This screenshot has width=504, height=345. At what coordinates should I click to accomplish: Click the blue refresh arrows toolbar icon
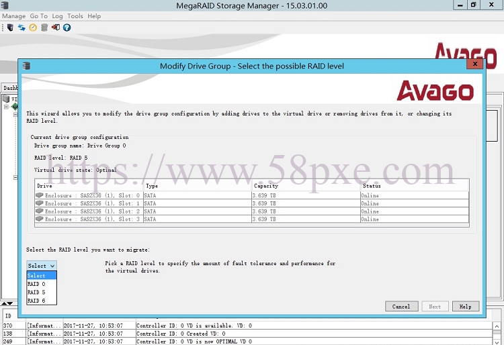(x=22, y=28)
